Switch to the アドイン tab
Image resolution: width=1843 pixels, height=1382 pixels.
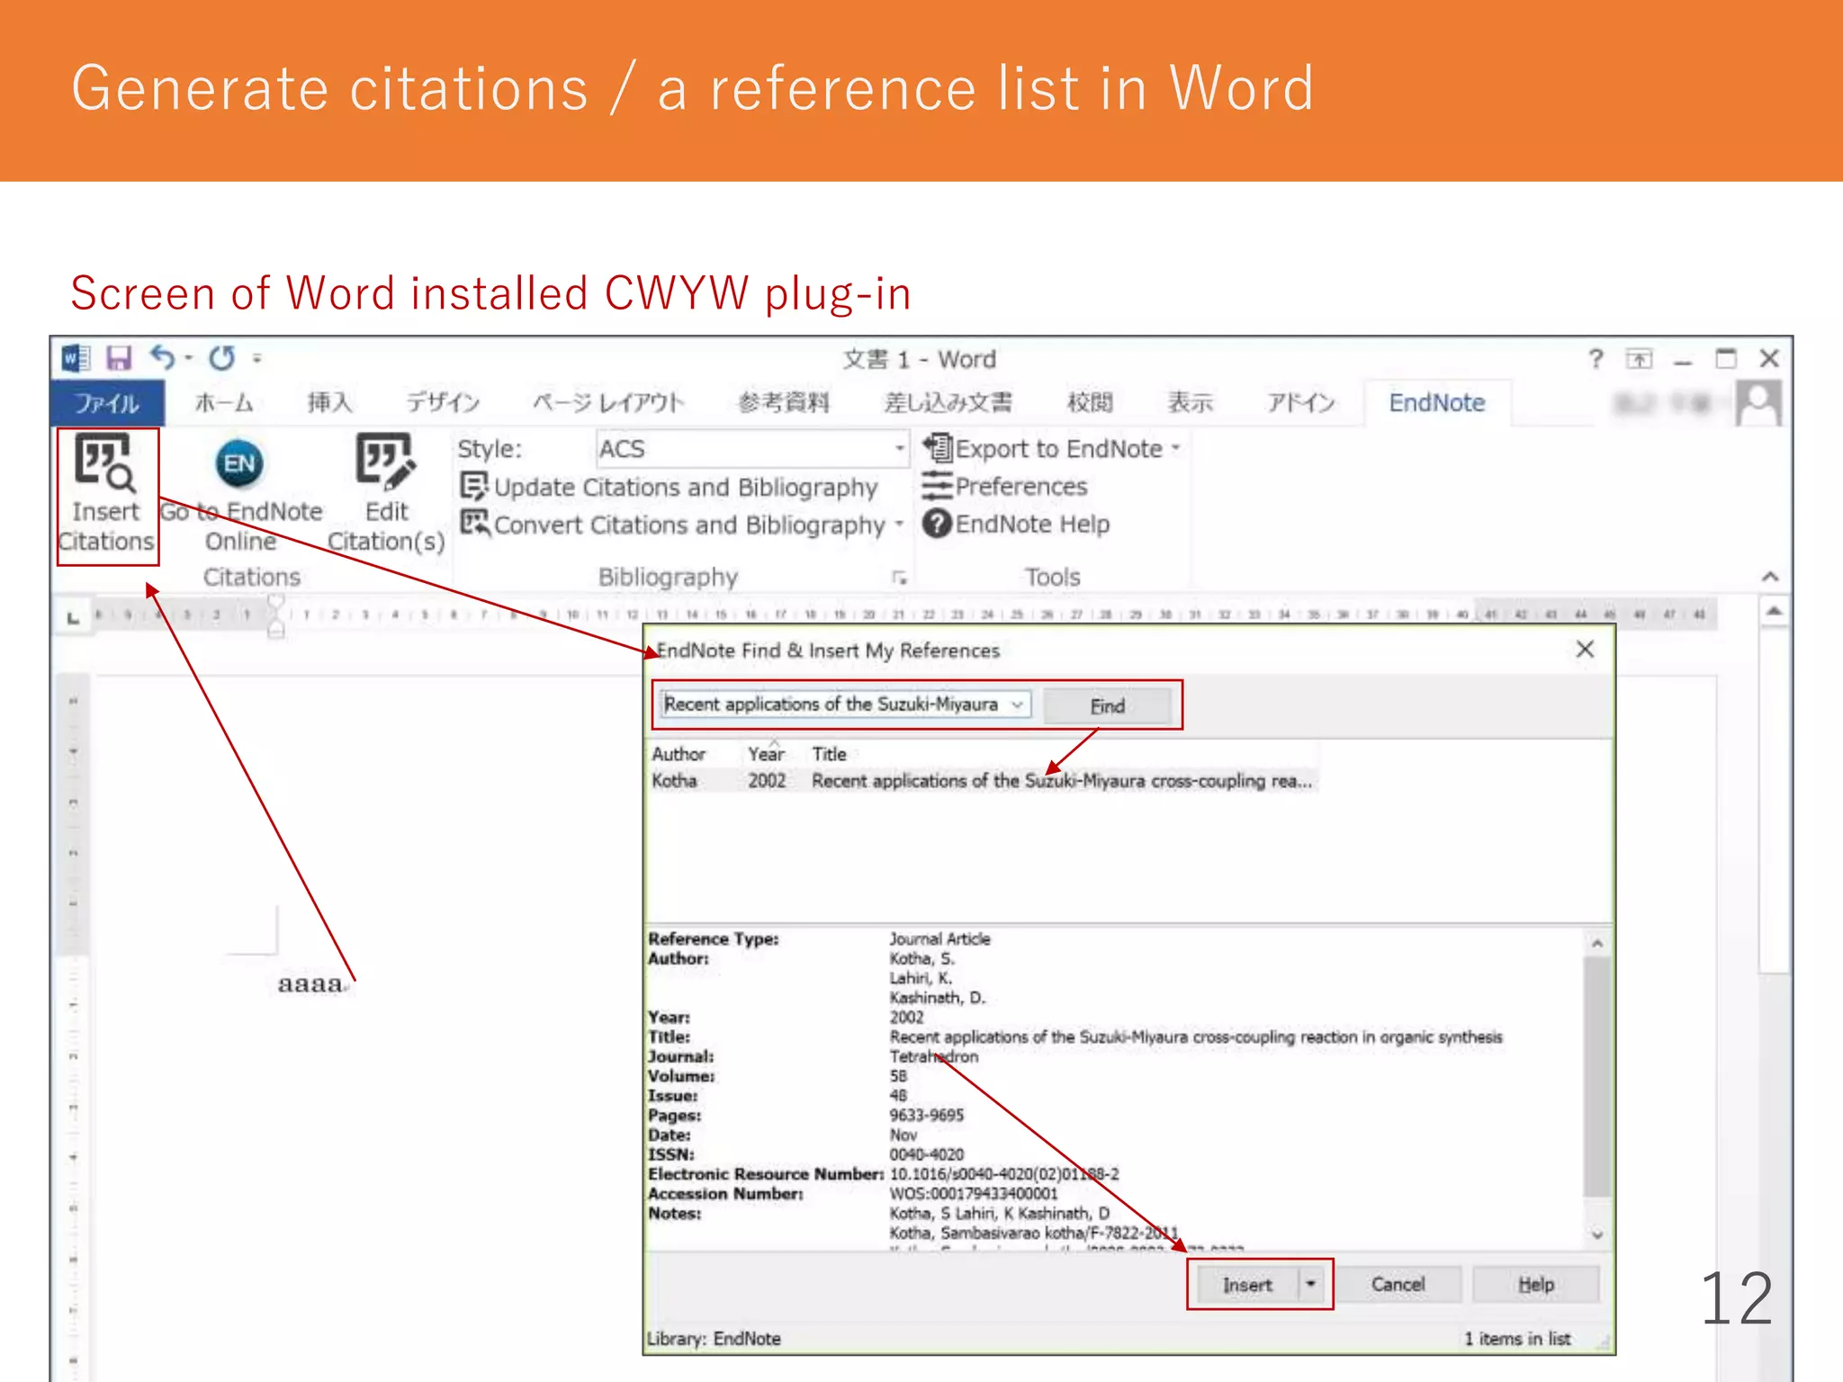1300,402
